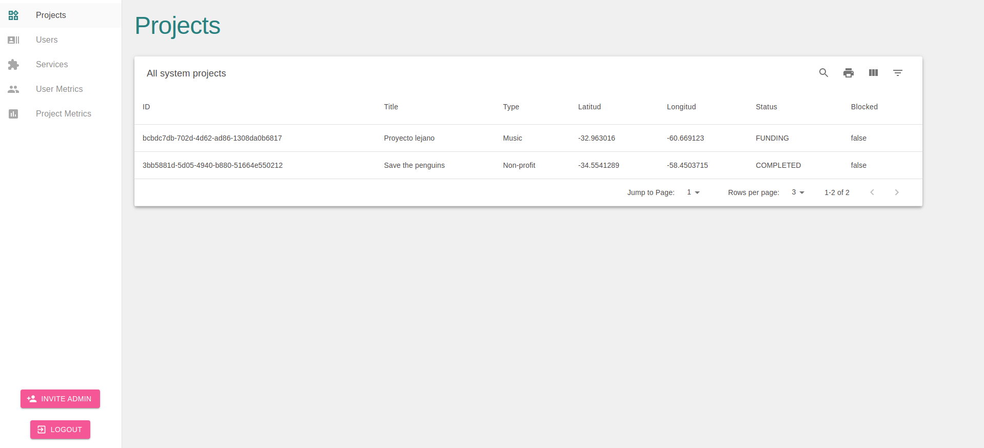Screen dimensions: 984x448
Task: Open the Services menu item
Action: [x=61, y=65]
